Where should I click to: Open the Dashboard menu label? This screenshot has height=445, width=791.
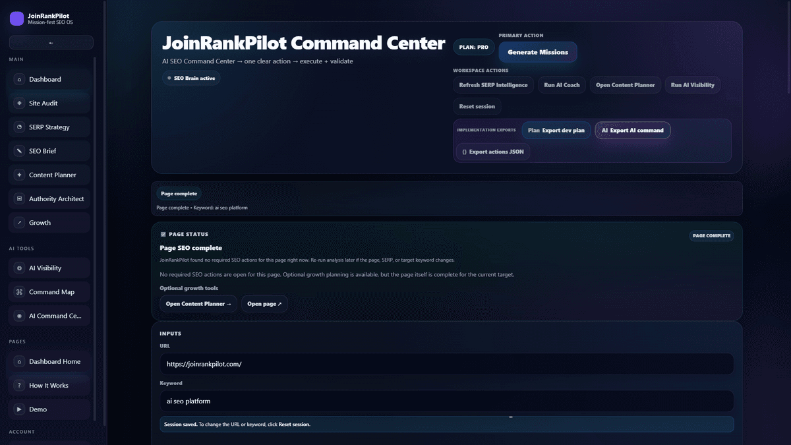point(45,79)
